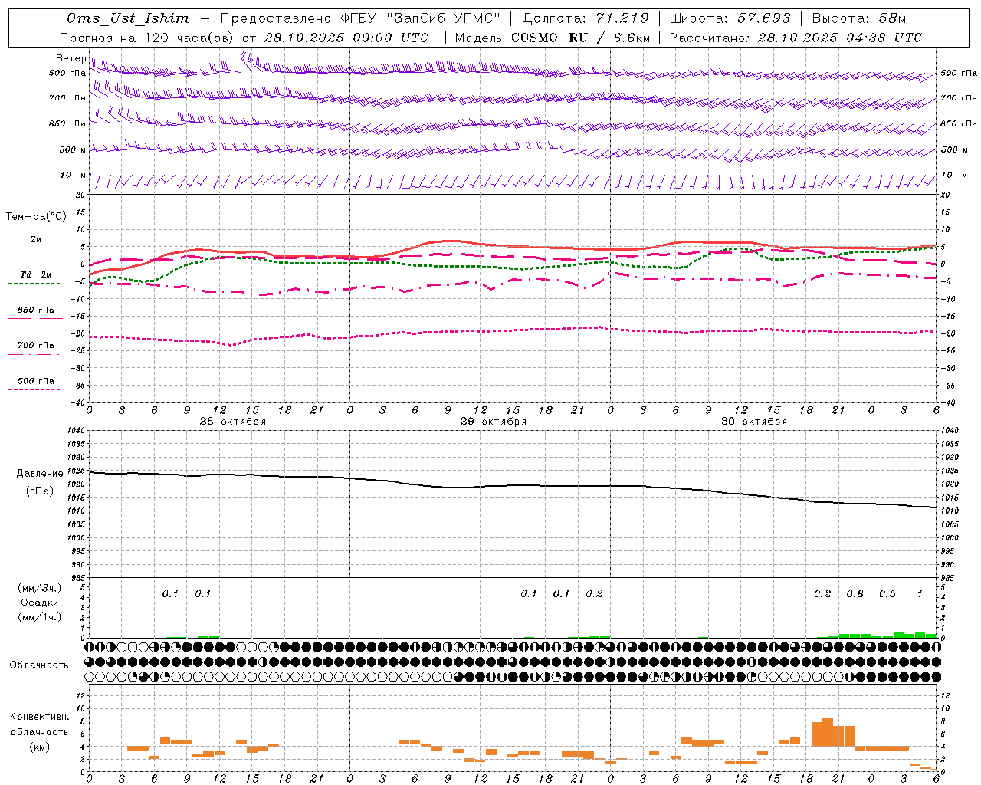Click the 2м temperature legend entry

(36, 240)
